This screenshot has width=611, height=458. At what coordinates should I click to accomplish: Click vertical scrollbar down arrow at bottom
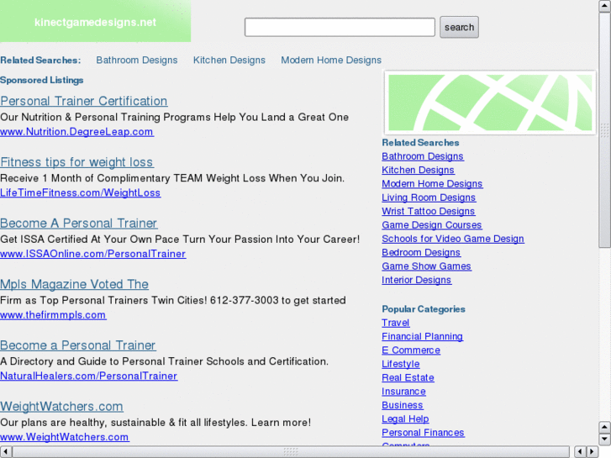pos(605,439)
